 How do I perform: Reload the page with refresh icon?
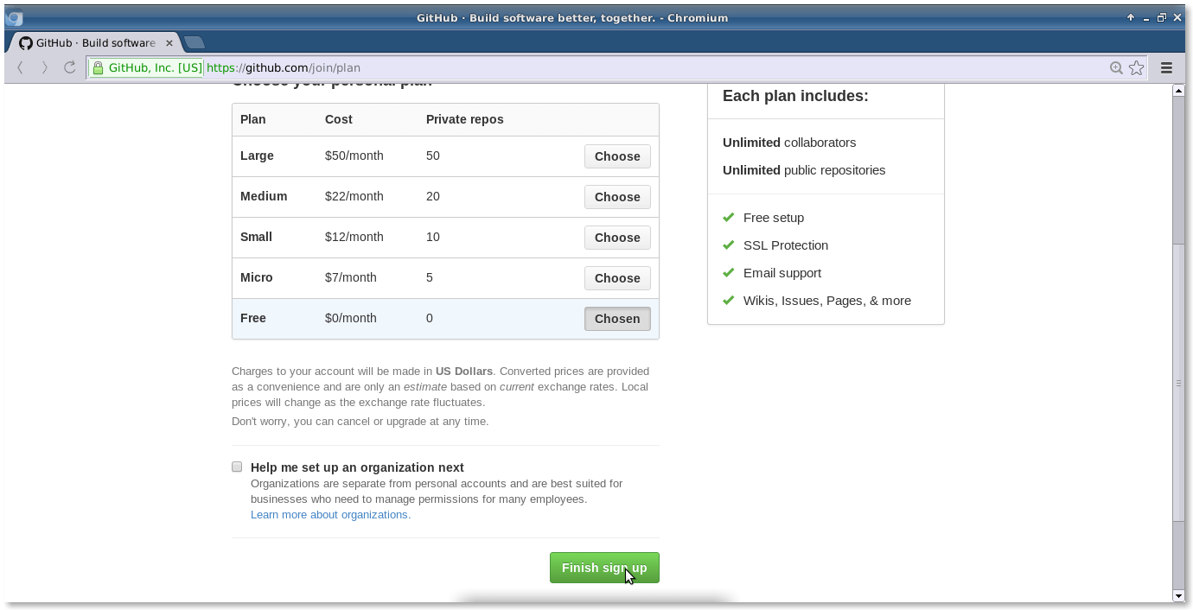click(x=70, y=67)
